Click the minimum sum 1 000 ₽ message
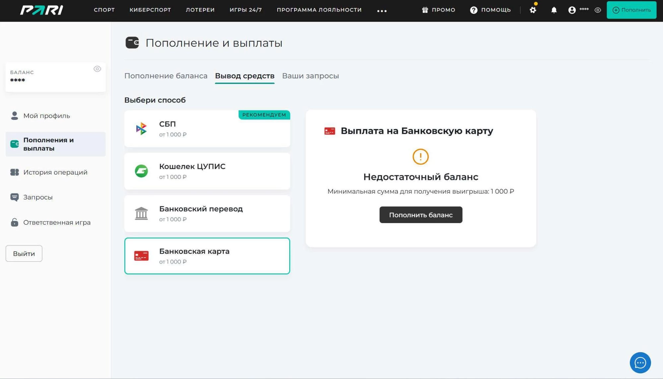The height and width of the screenshot is (379, 663). 421,191
